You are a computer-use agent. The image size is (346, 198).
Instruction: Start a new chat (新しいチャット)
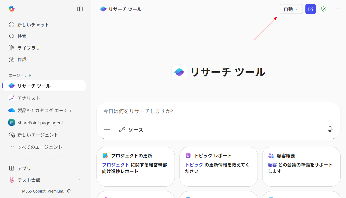[33, 25]
